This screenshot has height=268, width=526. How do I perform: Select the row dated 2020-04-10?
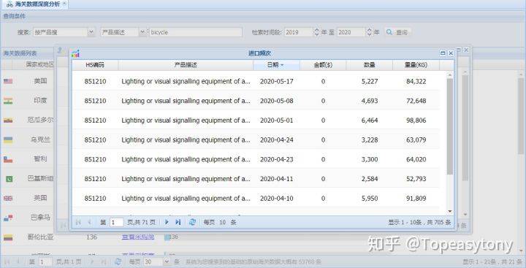pos(256,198)
